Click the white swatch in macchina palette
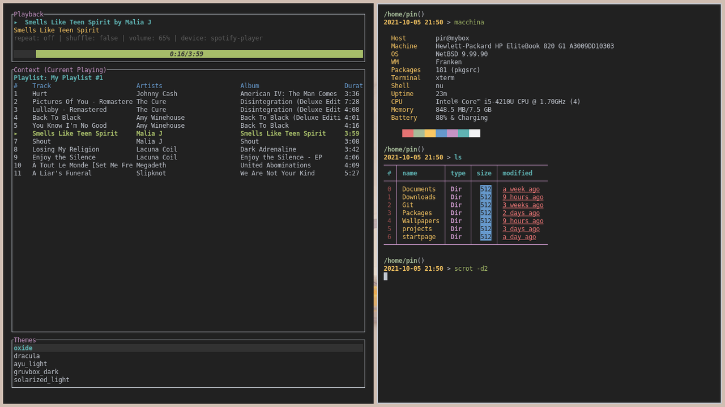 tap(475, 133)
